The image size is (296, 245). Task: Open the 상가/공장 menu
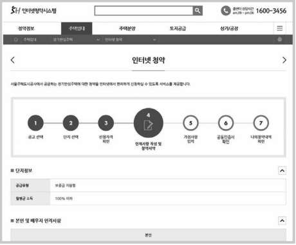click(229, 28)
